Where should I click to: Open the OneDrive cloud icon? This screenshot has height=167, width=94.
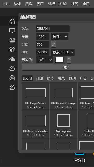tap(12, 59)
